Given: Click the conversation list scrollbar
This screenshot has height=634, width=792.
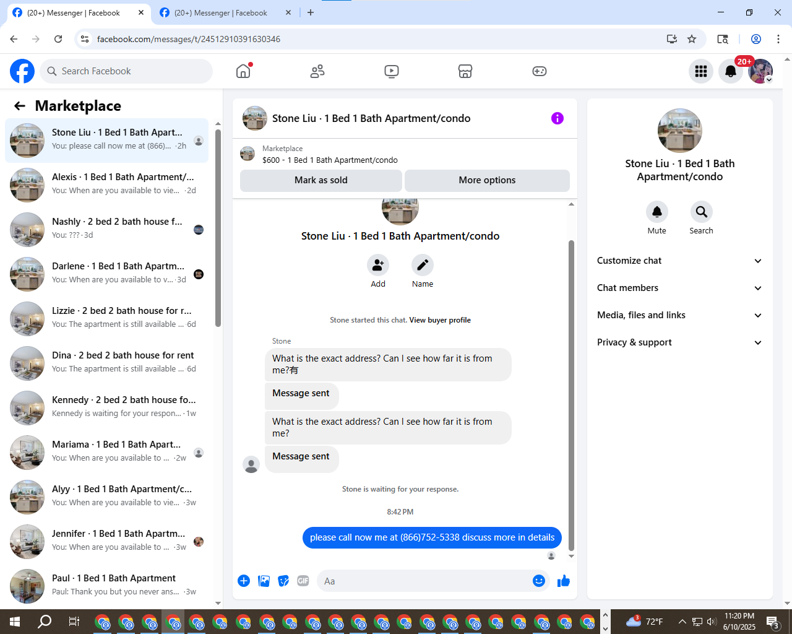Looking at the screenshot, I should (218, 228).
